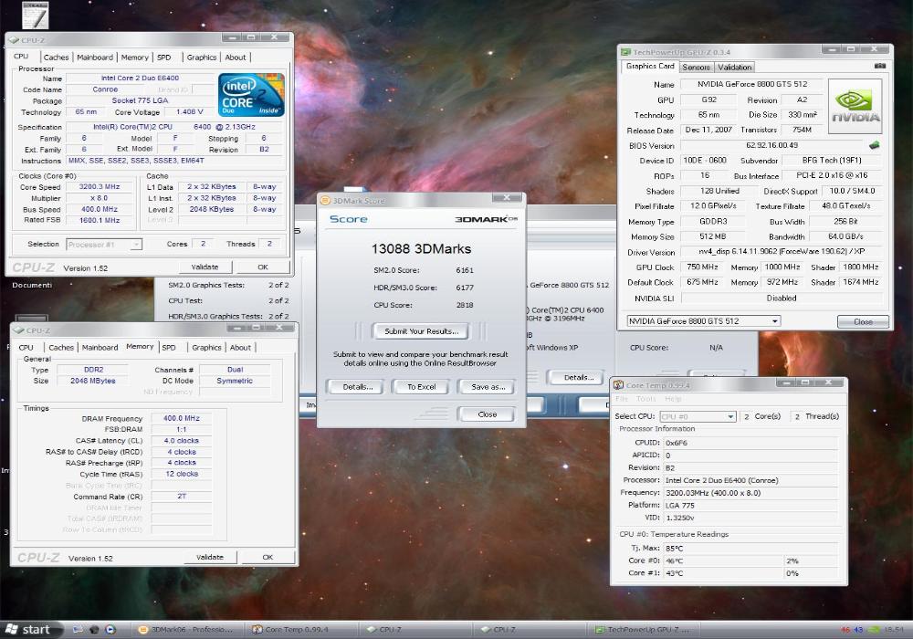Open Validation tab in GPU-Z
The image size is (913, 639).
click(x=734, y=68)
